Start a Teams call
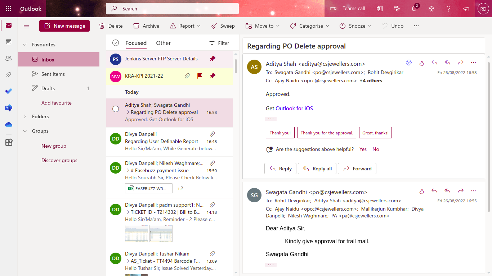Screen dimensions: 492x276 click(348, 9)
